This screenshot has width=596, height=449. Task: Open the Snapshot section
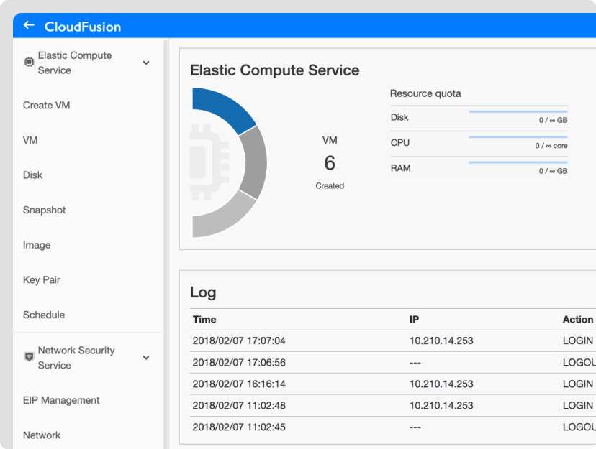point(44,210)
